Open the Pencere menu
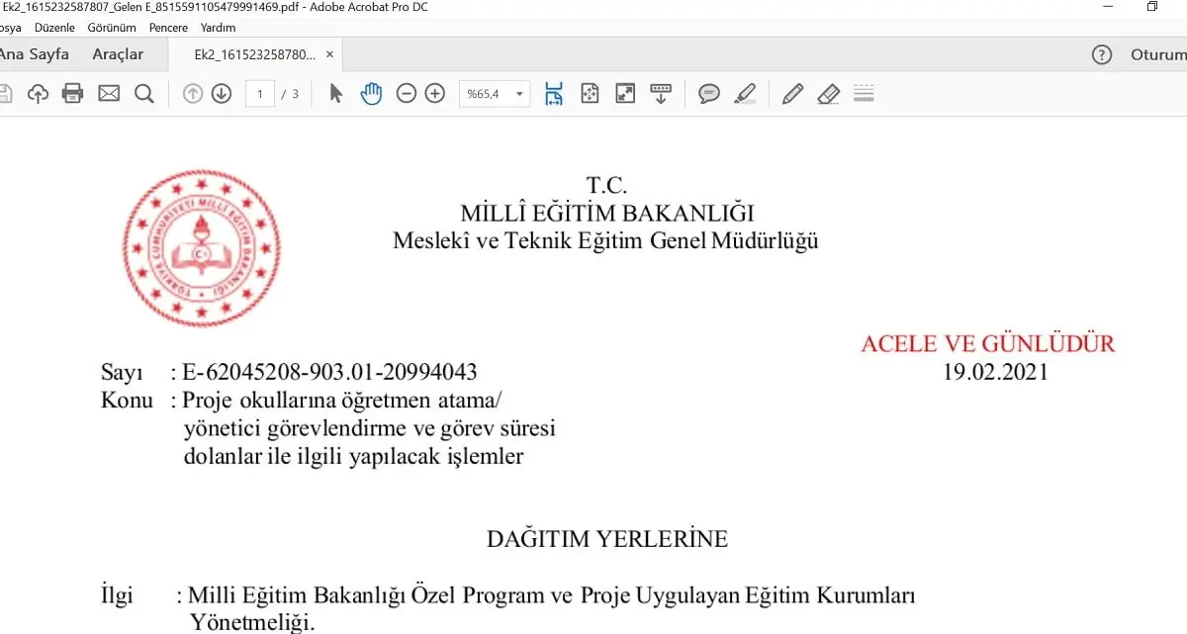1187x634 pixels. [x=168, y=28]
